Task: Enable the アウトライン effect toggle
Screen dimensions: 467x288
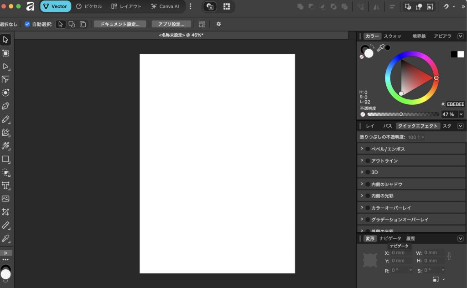Action: click(x=368, y=161)
